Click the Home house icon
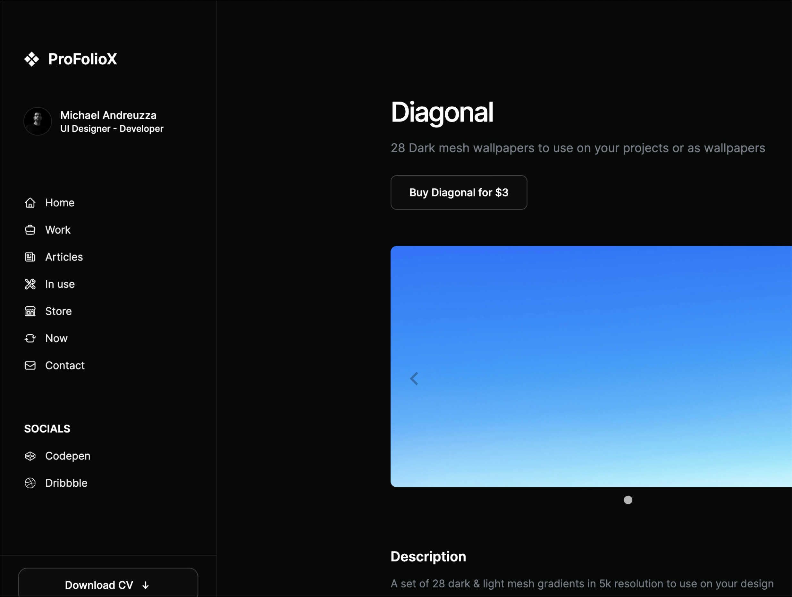Image resolution: width=792 pixels, height=597 pixels. tap(30, 203)
